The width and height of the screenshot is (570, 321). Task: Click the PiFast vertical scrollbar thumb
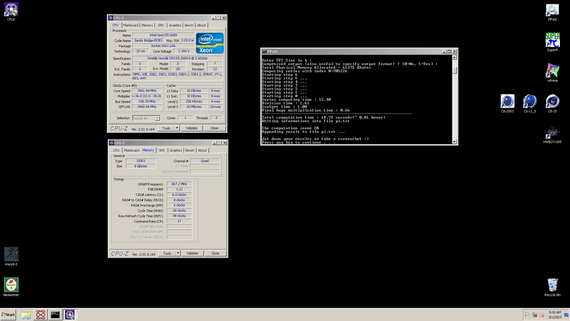click(x=454, y=70)
